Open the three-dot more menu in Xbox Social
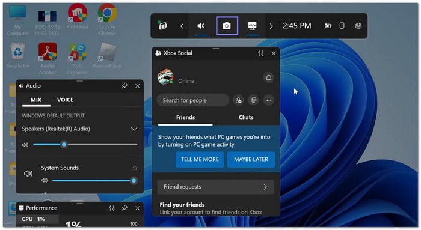This screenshot has height=230, width=421. 269,100
